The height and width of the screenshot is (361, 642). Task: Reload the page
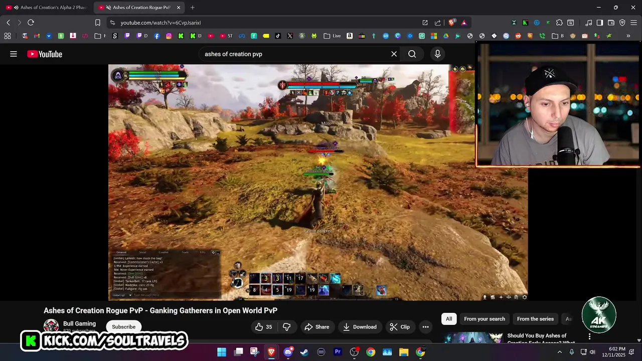tap(31, 23)
